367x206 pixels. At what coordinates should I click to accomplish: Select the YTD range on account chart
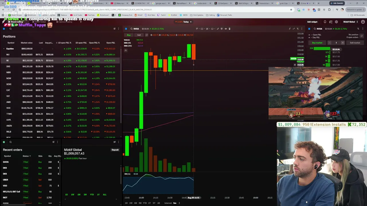[92, 195]
